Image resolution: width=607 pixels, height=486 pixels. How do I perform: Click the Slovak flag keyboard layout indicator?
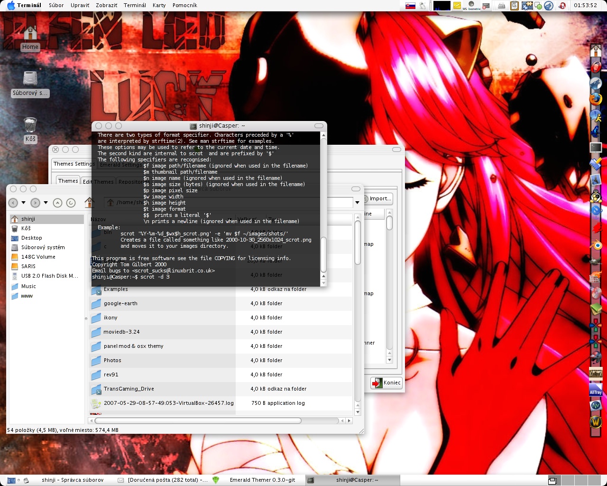pos(410,6)
